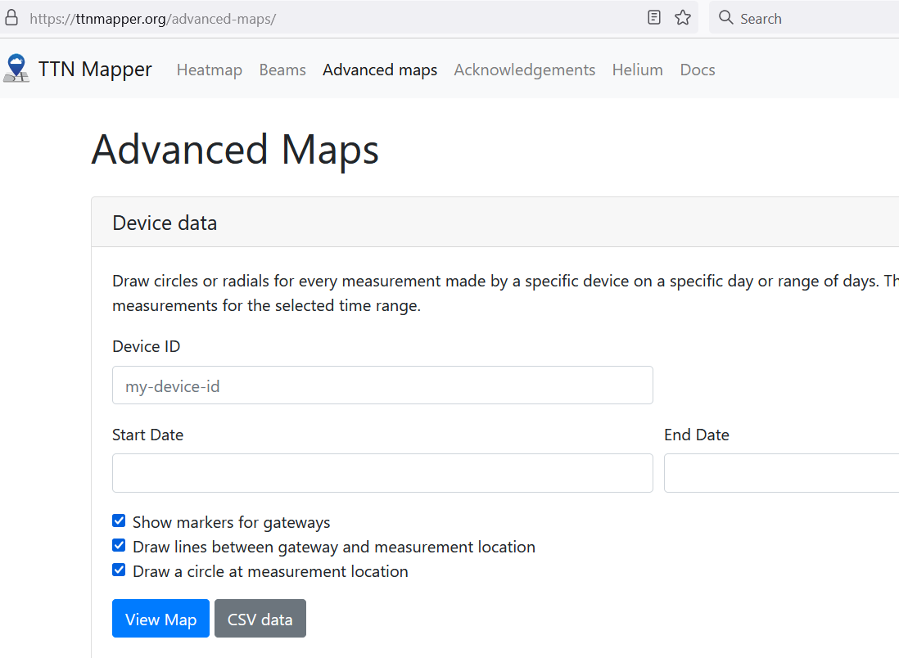This screenshot has width=899, height=658.
Task: Click the End Date field
Action: [781, 473]
